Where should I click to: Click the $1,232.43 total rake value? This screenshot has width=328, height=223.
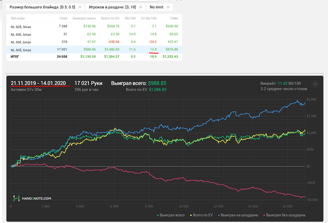(x=170, y=57)
